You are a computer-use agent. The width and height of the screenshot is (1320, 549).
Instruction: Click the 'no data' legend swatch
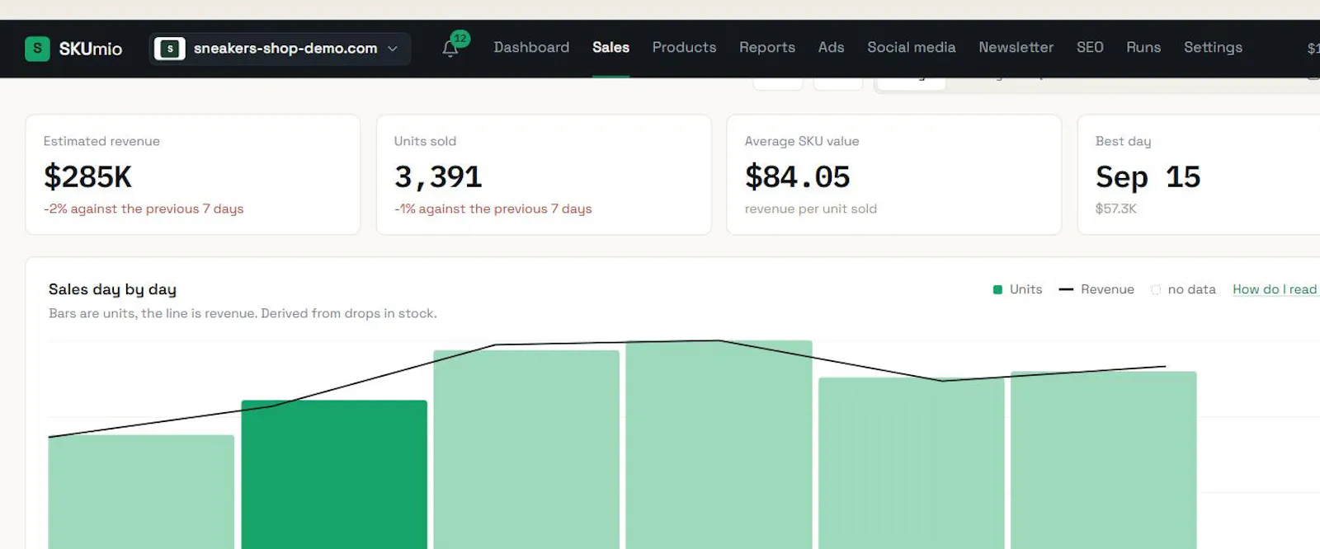pos(1156,289)
